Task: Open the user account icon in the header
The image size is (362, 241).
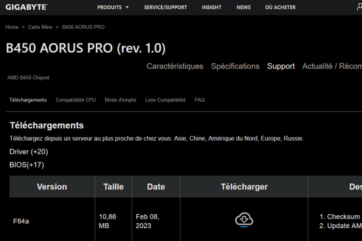Action: tap(359, 7)
